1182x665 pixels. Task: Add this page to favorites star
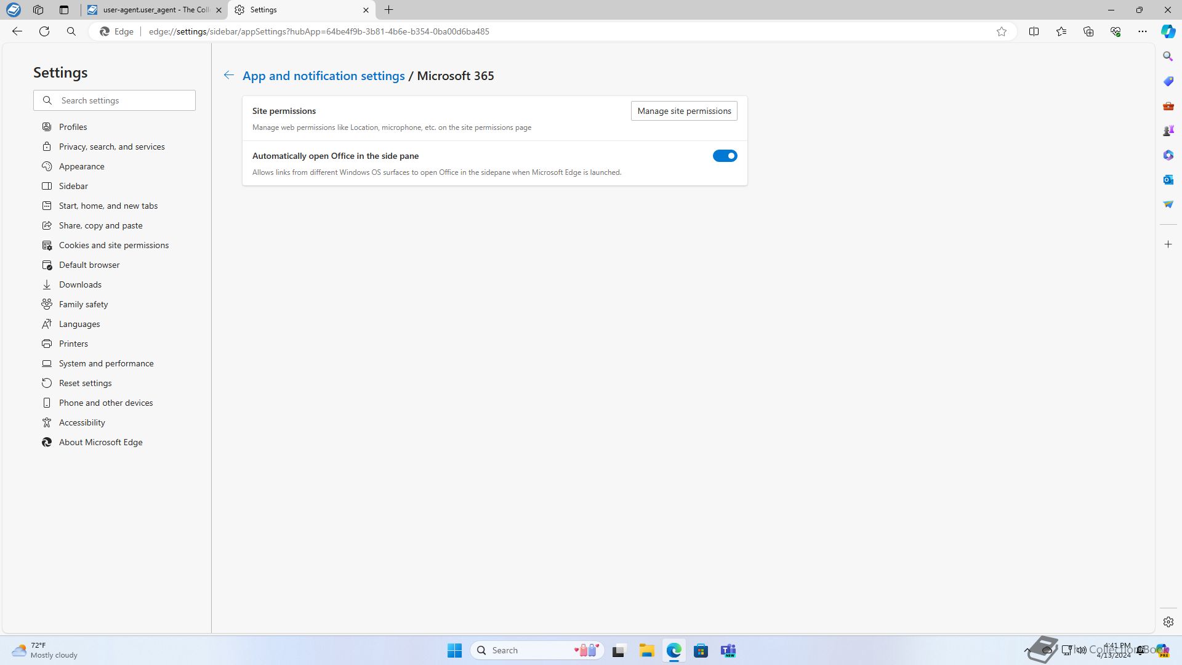pyautogui.click(x=1002, y=31)
